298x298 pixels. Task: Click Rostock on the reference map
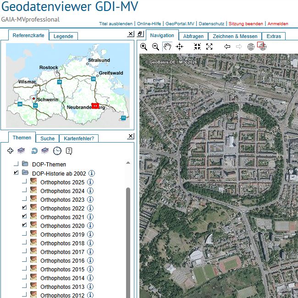pos(49,67)
